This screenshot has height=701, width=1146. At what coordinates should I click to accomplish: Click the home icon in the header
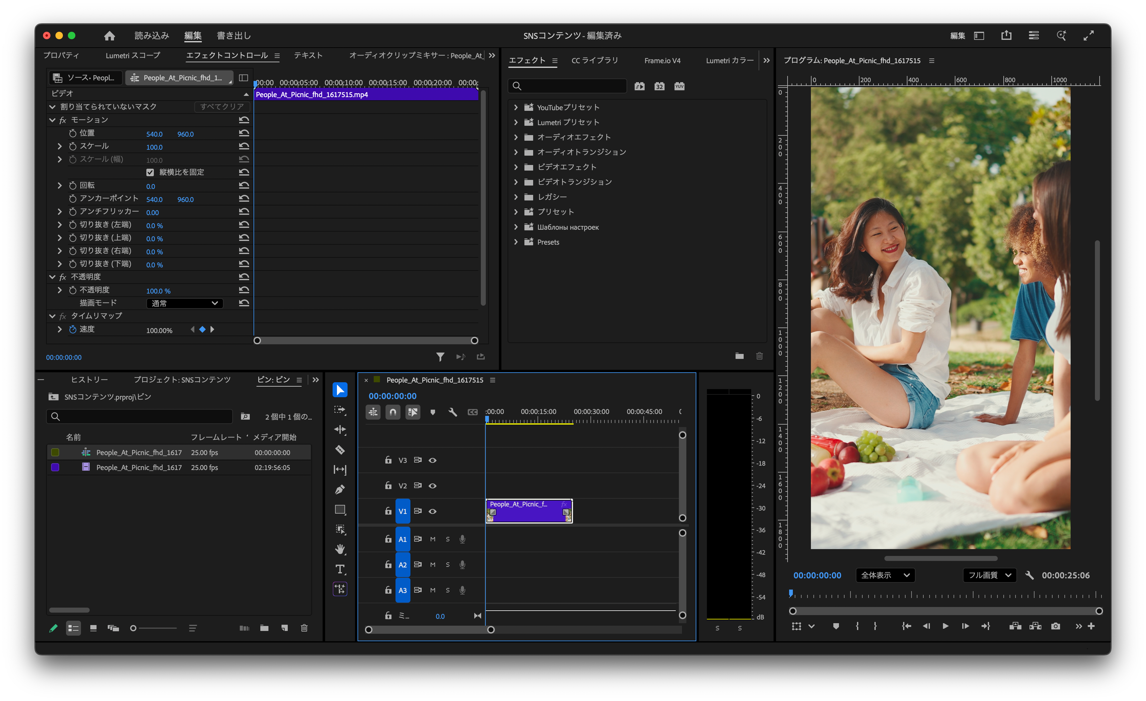point(109,35)
